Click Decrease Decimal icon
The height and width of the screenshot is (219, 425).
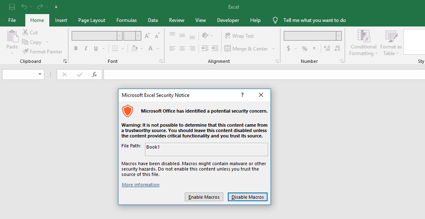337,48
